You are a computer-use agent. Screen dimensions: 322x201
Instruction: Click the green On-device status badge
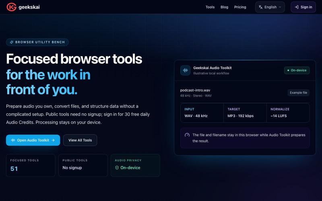(x=297, y=70)
